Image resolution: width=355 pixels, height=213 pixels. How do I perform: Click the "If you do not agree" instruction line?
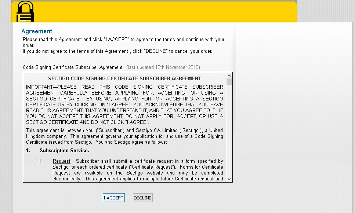(117, 51)
